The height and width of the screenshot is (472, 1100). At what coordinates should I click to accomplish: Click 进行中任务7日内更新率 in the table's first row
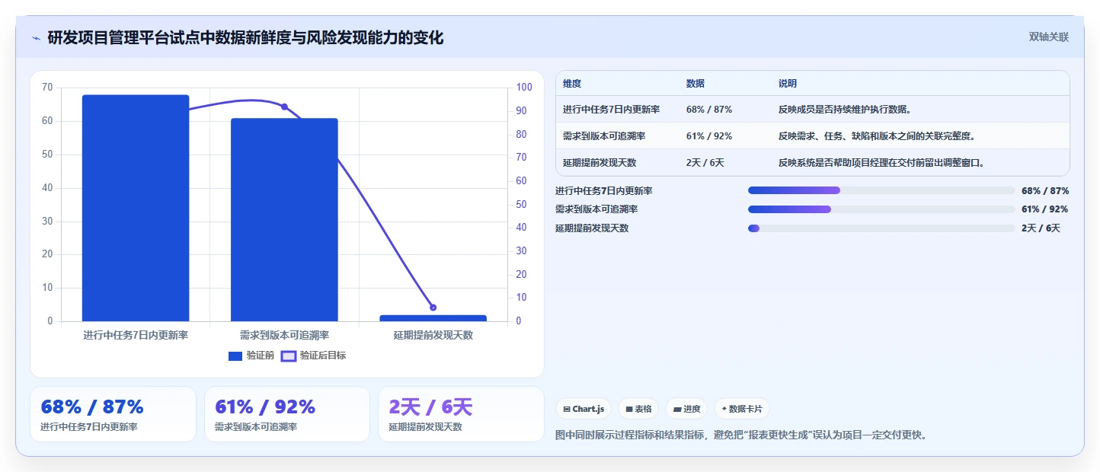(612, 110)
